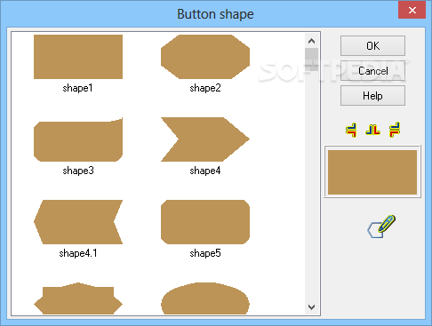Pick the shape3 button shape
The image size is (432, 326).
(78, 139)
